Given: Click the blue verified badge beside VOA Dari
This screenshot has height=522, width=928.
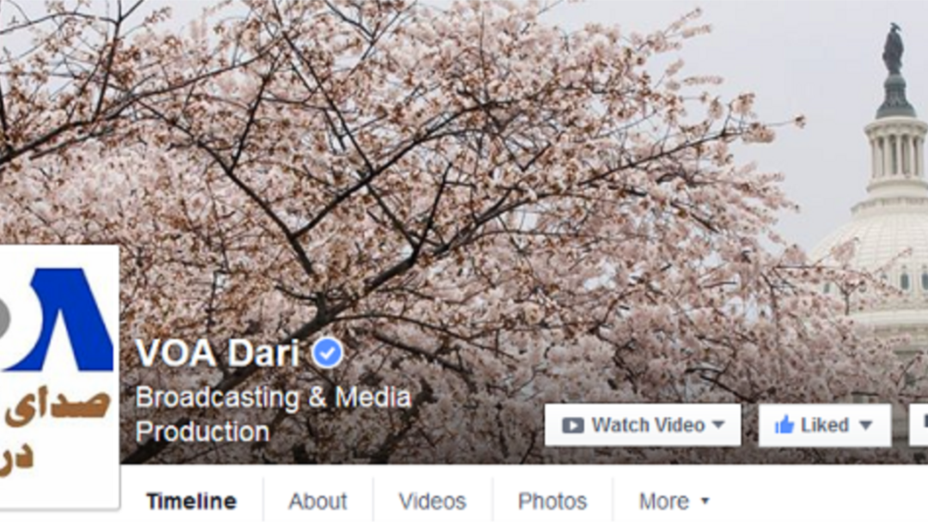Looking at the screenshot, I should pyautogui.click(x=327, y=353).
